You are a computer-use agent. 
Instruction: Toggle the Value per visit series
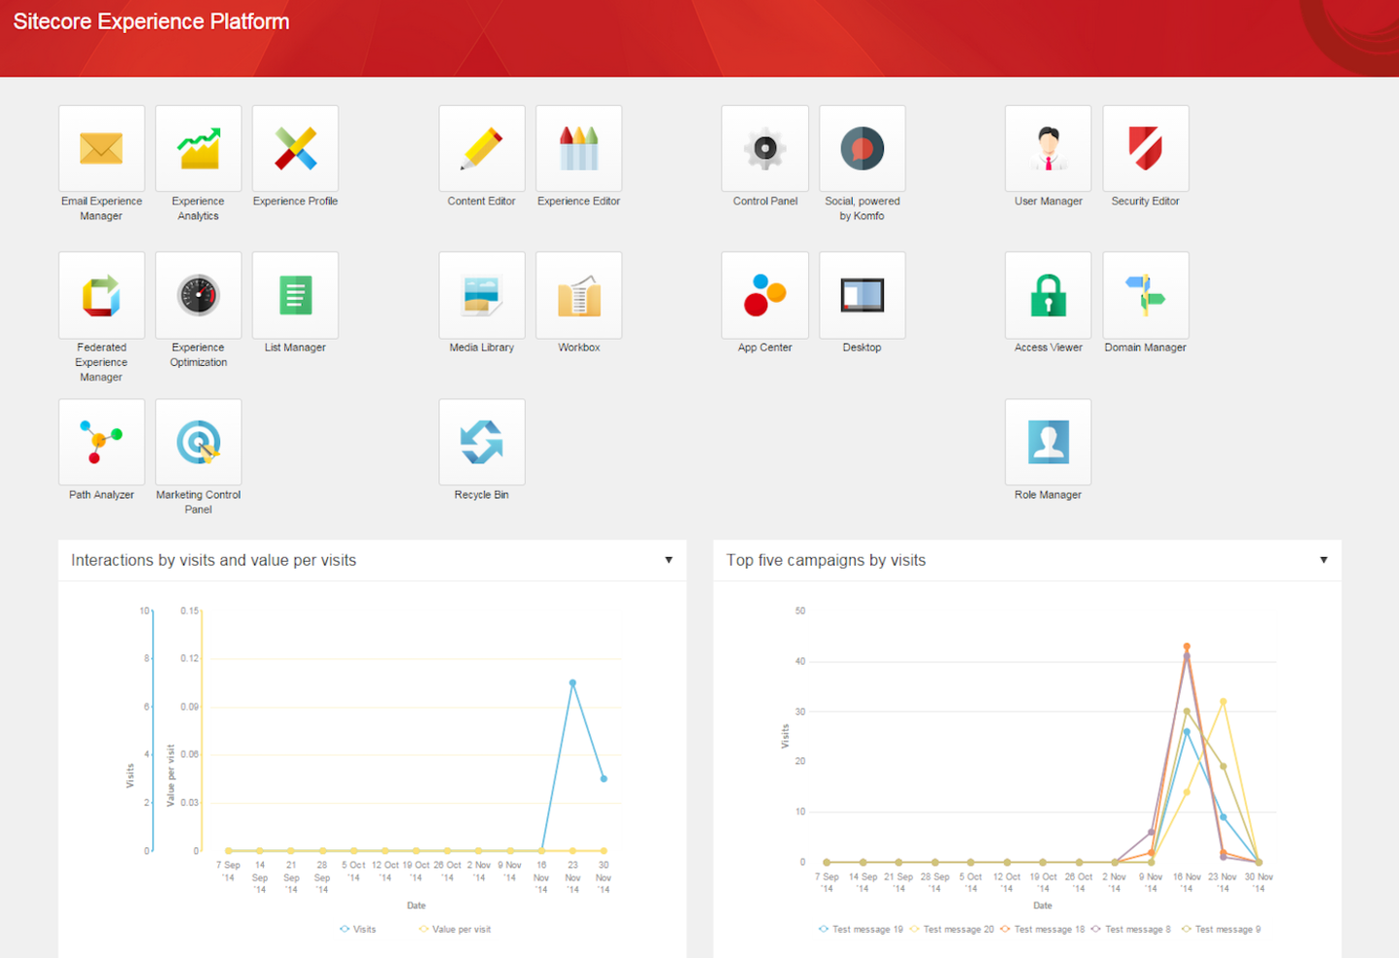point(454,929)
